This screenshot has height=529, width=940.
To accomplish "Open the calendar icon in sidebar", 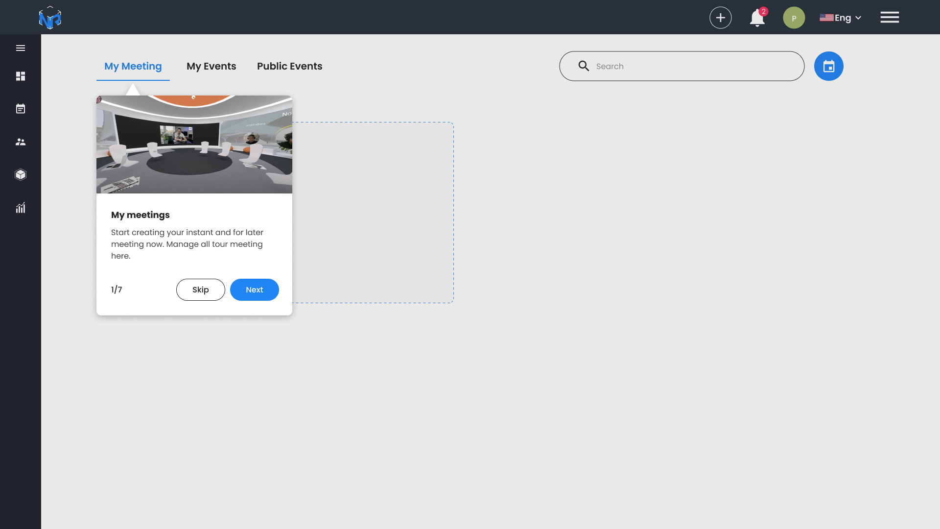I will click(21, 109).
